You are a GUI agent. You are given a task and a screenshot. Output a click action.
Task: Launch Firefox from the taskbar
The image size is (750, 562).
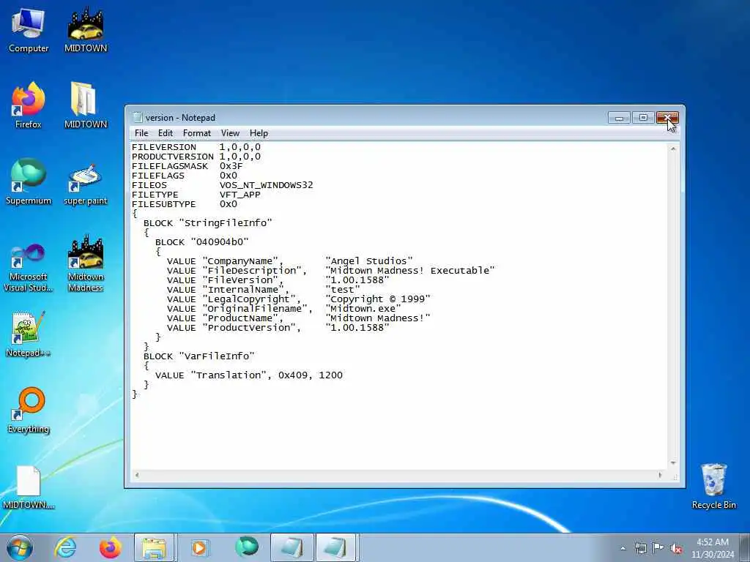pyautogui.click(x=110, y=547)
